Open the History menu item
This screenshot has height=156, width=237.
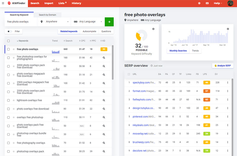pos(76,3)
